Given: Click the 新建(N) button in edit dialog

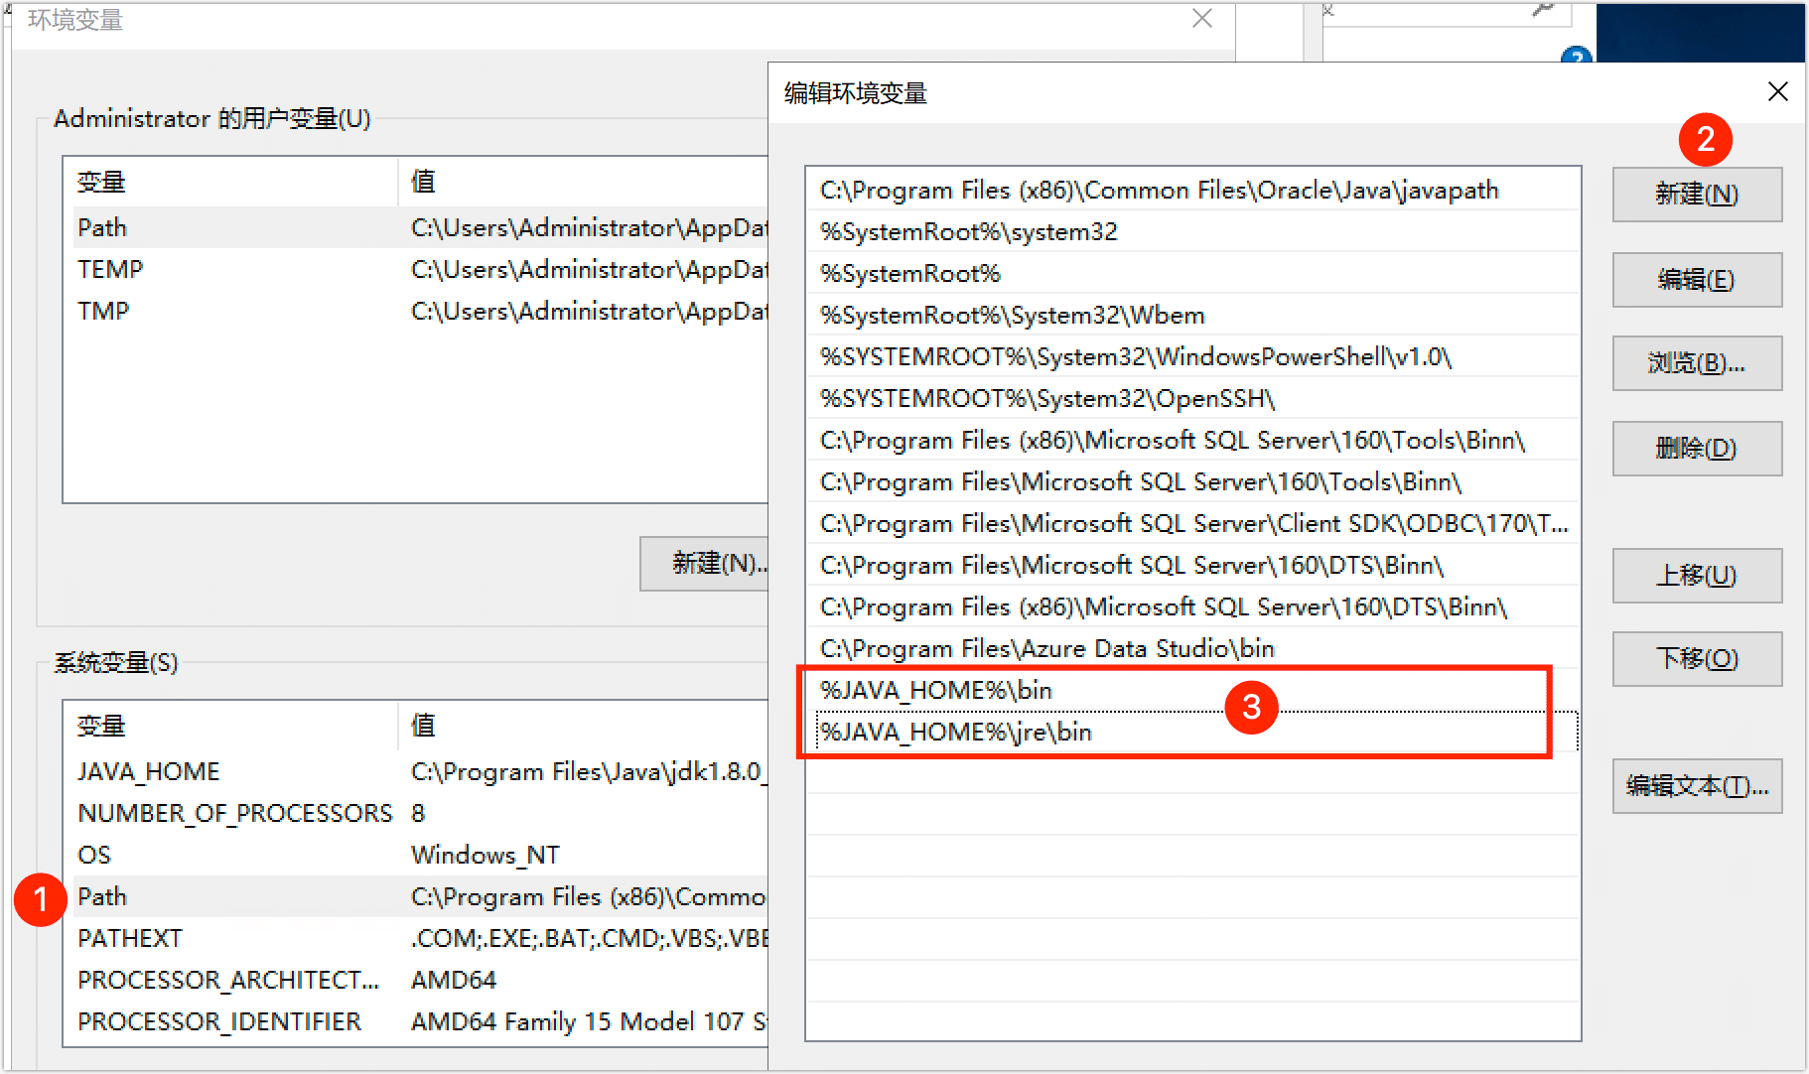Looking at the screenshot, I should point(1696,195).
